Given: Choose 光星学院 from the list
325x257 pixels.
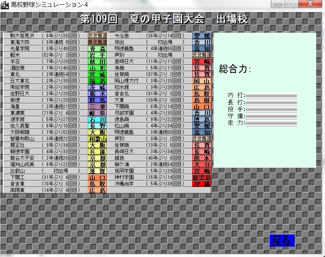Looking at the screenshot, I should pyautogui.click(x=55, y=48).
